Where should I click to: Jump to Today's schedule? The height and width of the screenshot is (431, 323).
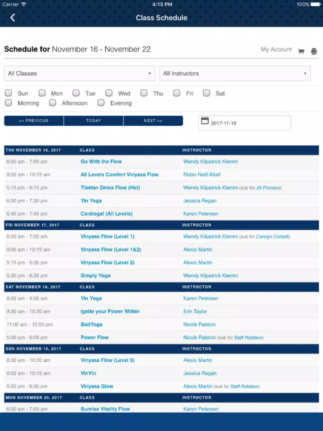click(93, 121)
